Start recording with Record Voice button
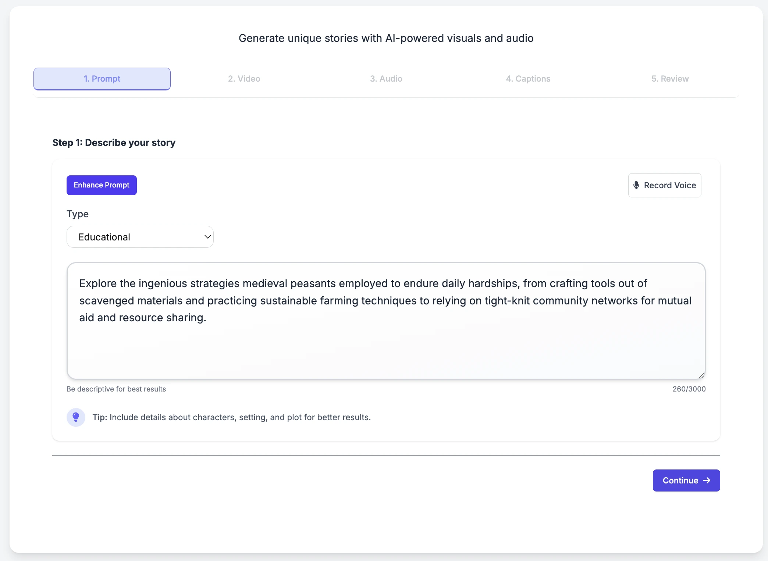The height and width of the screenshot is (561, 768). pyautogui.click(x=665, y=185)
